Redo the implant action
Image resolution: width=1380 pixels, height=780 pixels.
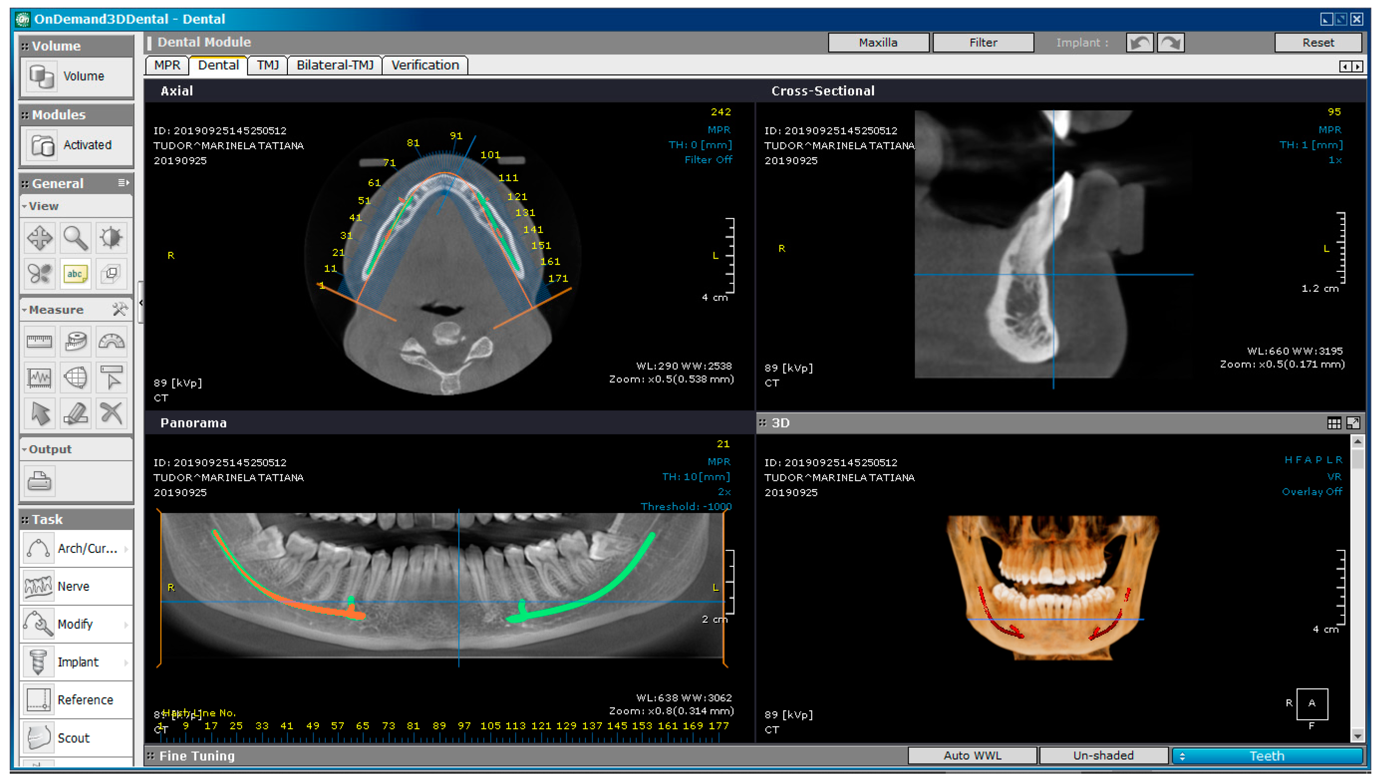pyautogui.click(x=1171, y=43)
